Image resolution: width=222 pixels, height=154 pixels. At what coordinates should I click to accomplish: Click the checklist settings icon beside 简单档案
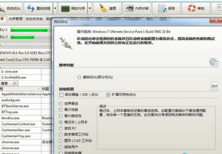pyautogui.click(x=214, y=62)
